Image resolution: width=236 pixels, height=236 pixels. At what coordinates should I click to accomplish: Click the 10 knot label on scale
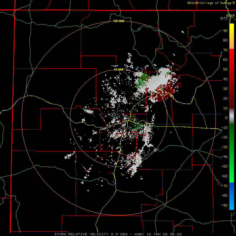225,108
